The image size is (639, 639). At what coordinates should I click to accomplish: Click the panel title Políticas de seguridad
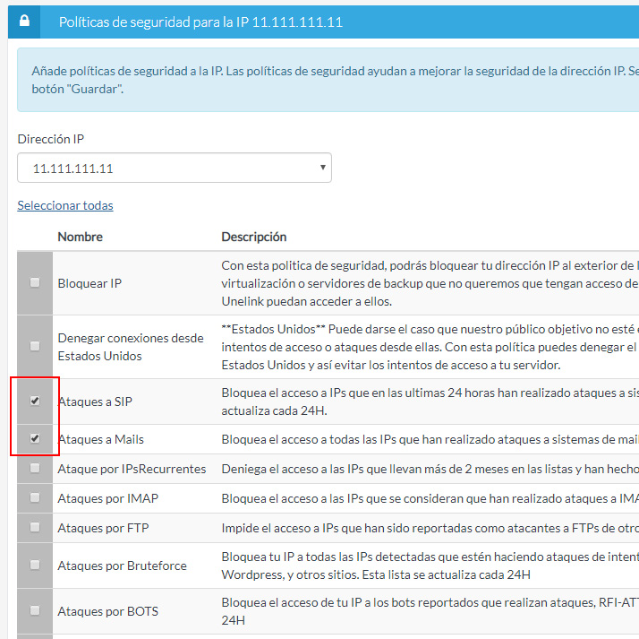coord(200,21)
